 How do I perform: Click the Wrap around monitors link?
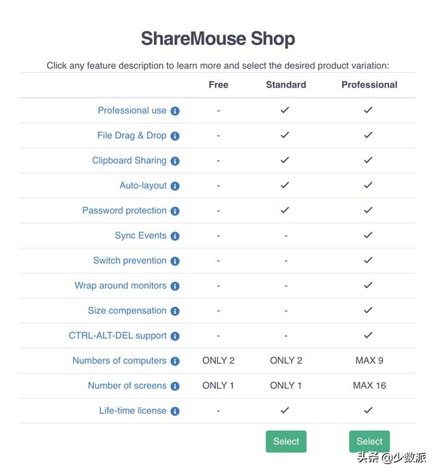tap(121, 285)
